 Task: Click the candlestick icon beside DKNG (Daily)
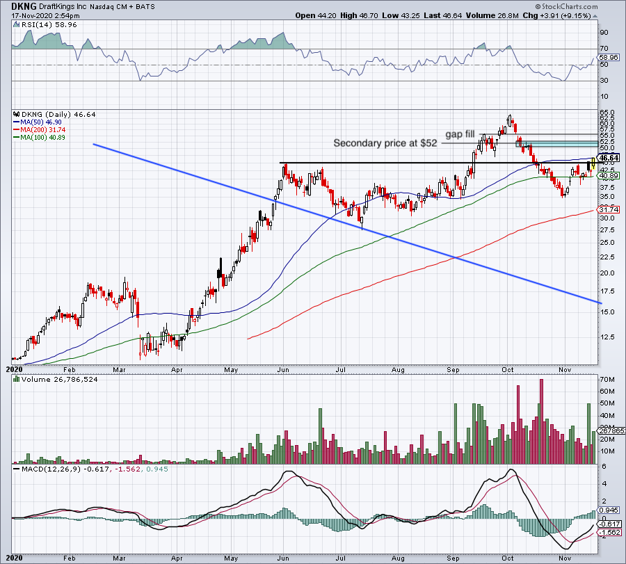(x=17, y=115)
